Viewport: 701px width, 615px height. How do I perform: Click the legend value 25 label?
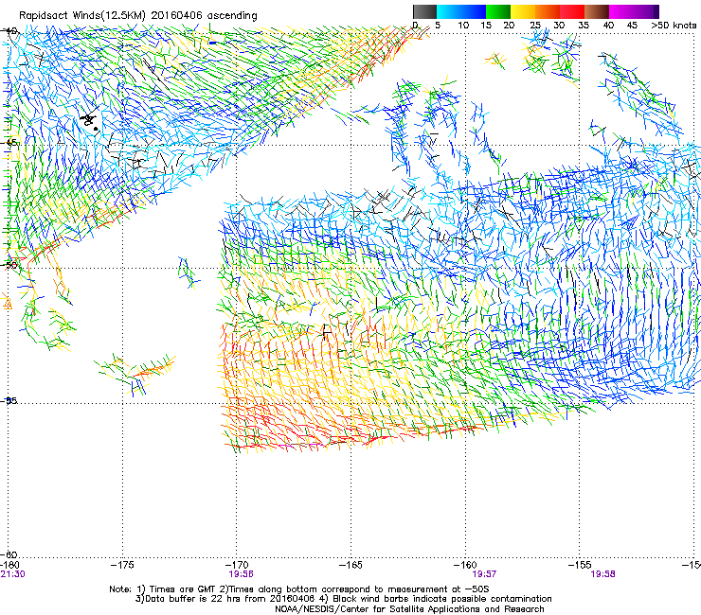click(x=535, y=26)
